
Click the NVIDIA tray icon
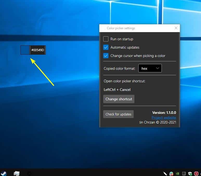(178, 174)
